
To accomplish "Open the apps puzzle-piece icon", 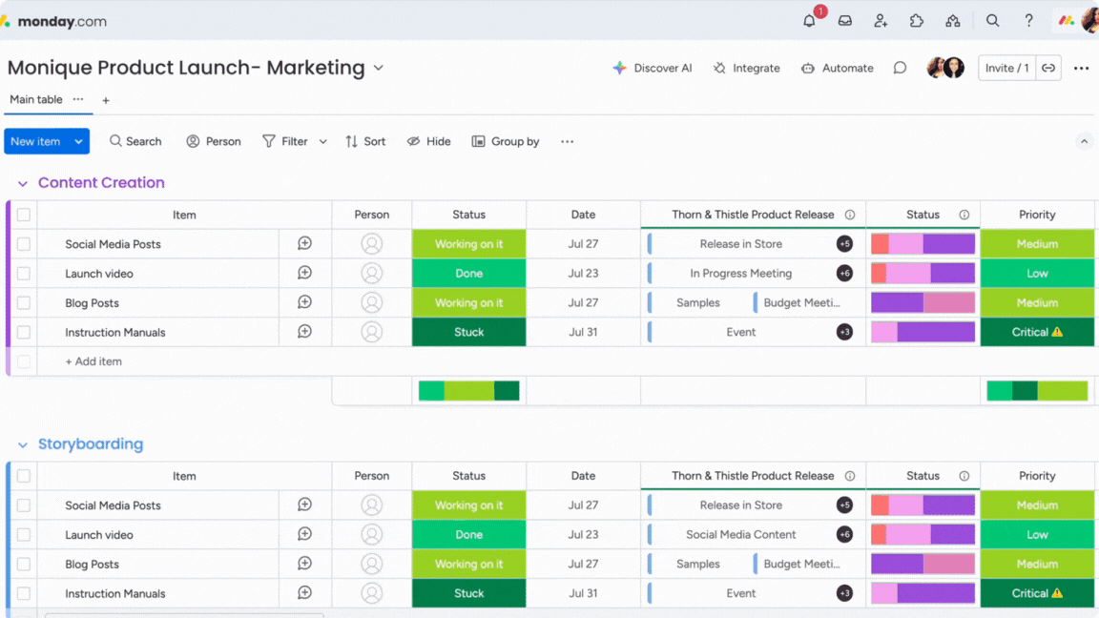I will (x=916, y=21).
